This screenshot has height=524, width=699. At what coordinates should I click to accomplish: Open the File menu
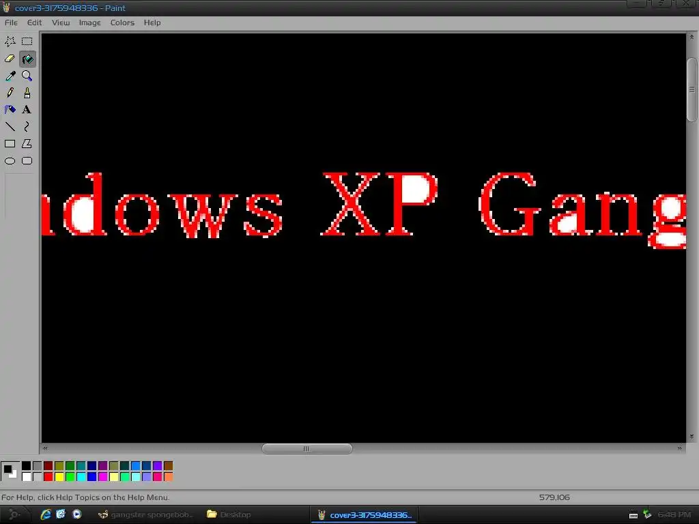point(11,23)
